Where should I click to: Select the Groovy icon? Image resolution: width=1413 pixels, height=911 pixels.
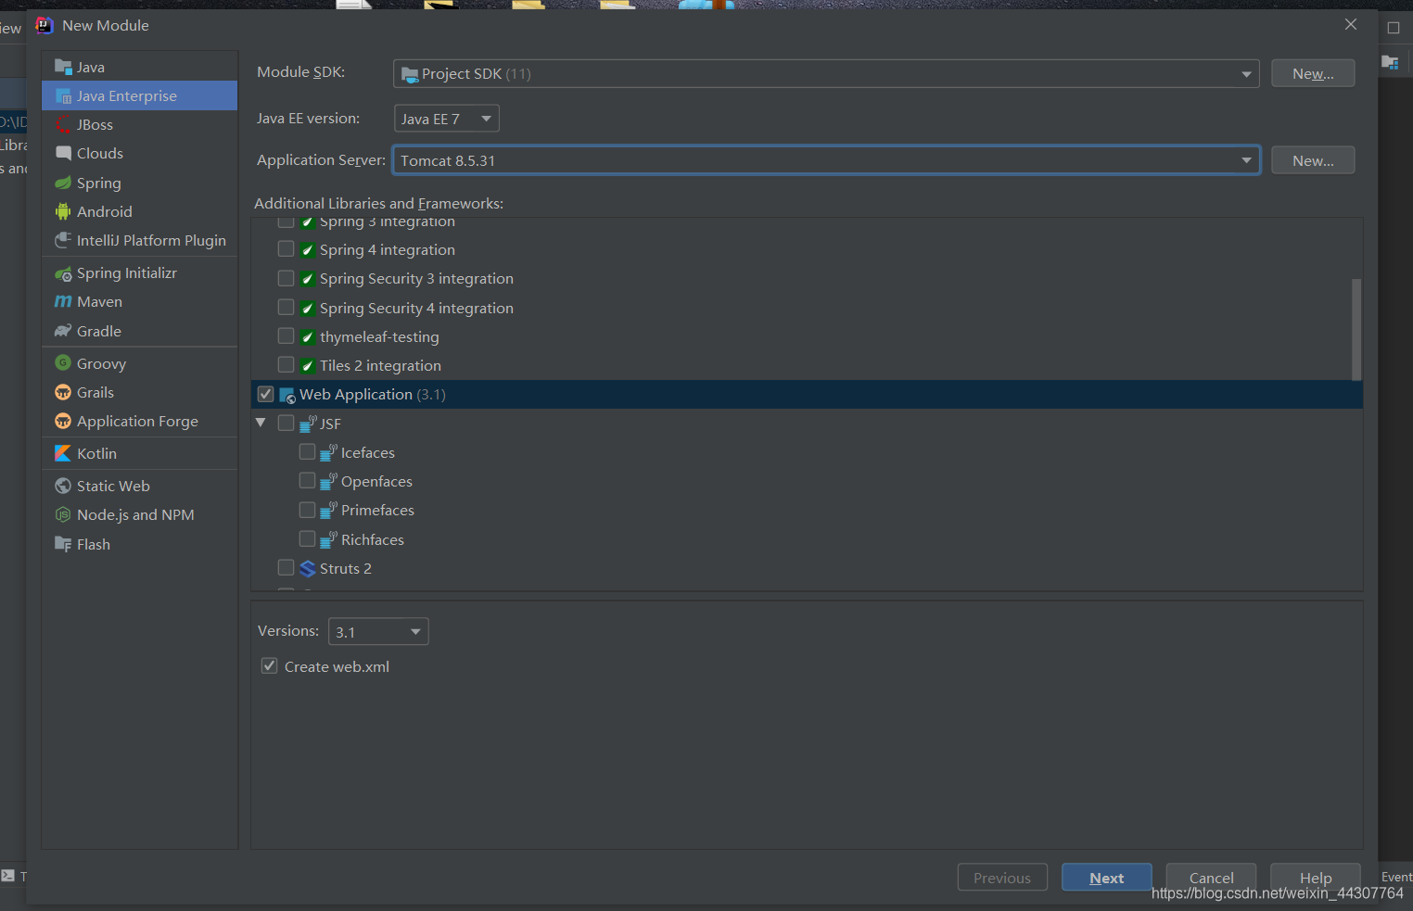tap(63, 363)
